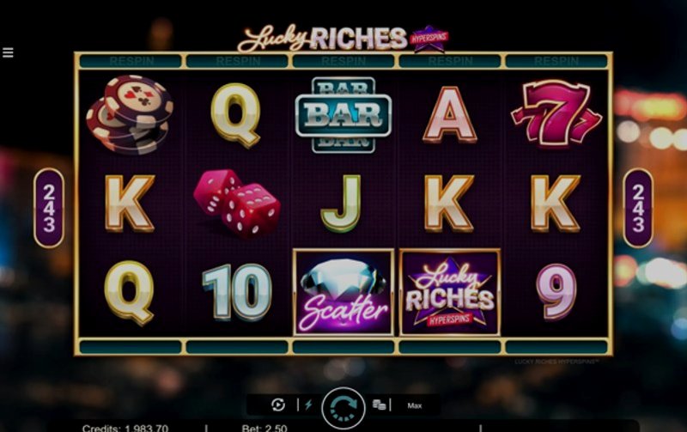Set the bet with the Max button
Screen dimensions: 687x432
click(x=415, y=405)
